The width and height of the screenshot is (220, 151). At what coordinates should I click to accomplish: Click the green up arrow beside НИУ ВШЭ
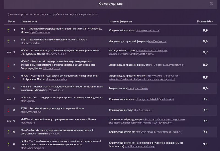click(9, 87)
